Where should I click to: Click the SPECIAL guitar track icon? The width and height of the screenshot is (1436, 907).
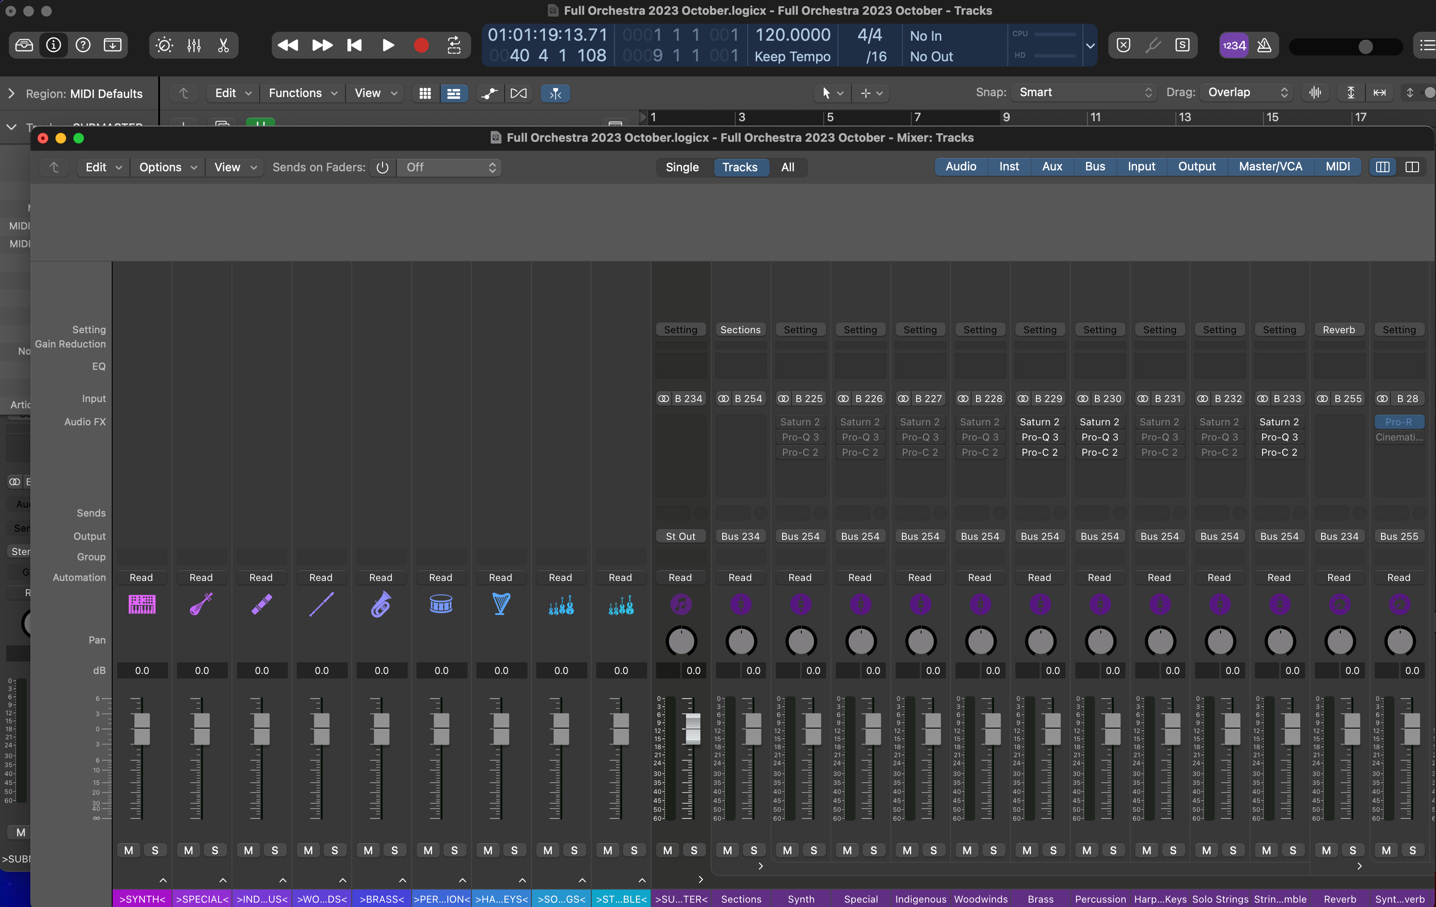coord(202,605)
